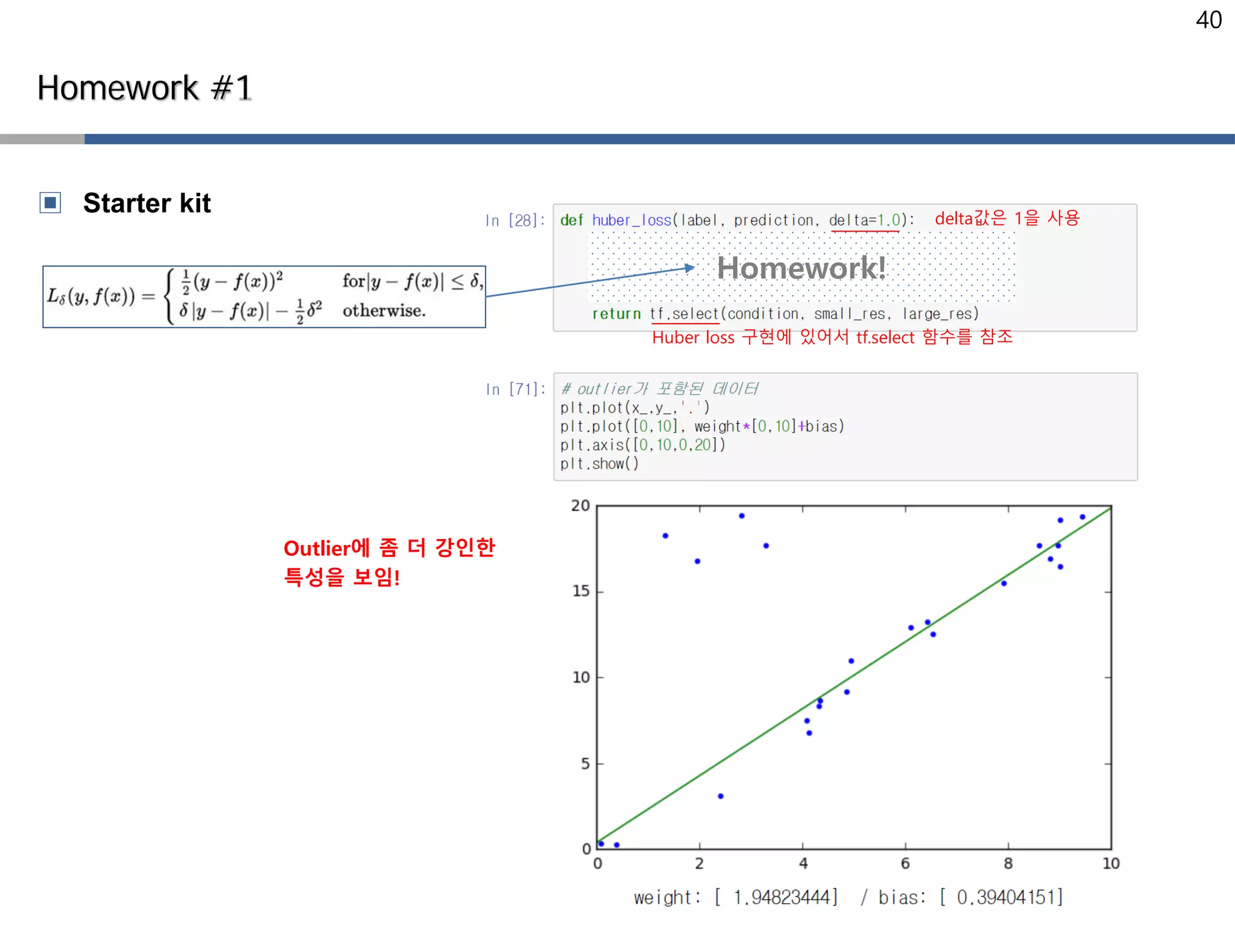Select the 'Starter kit' heading

[x=147, y=203]
